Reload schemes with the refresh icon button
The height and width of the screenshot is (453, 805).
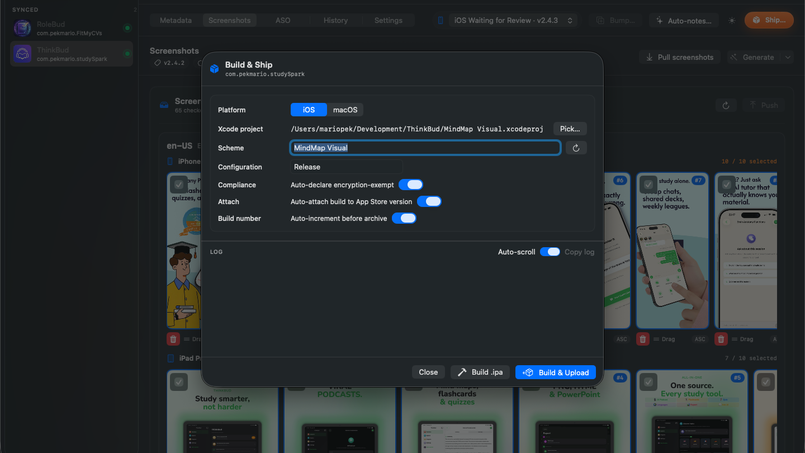pos(576,148)
